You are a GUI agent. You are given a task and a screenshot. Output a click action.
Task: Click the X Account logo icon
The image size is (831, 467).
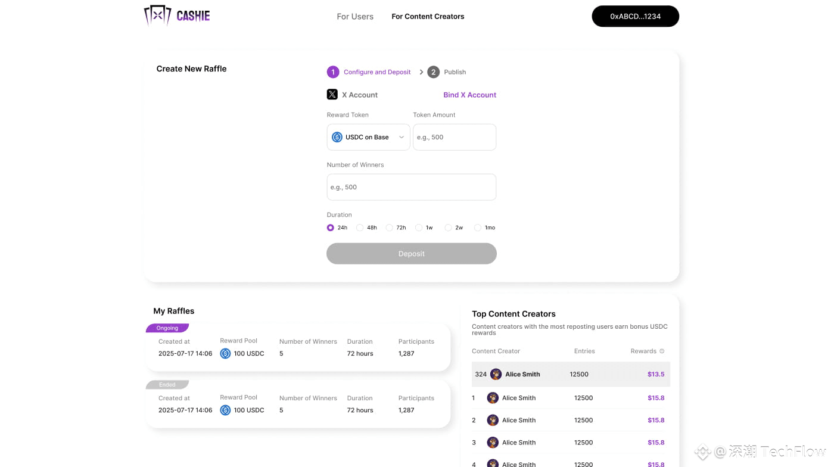coord(332,94)
